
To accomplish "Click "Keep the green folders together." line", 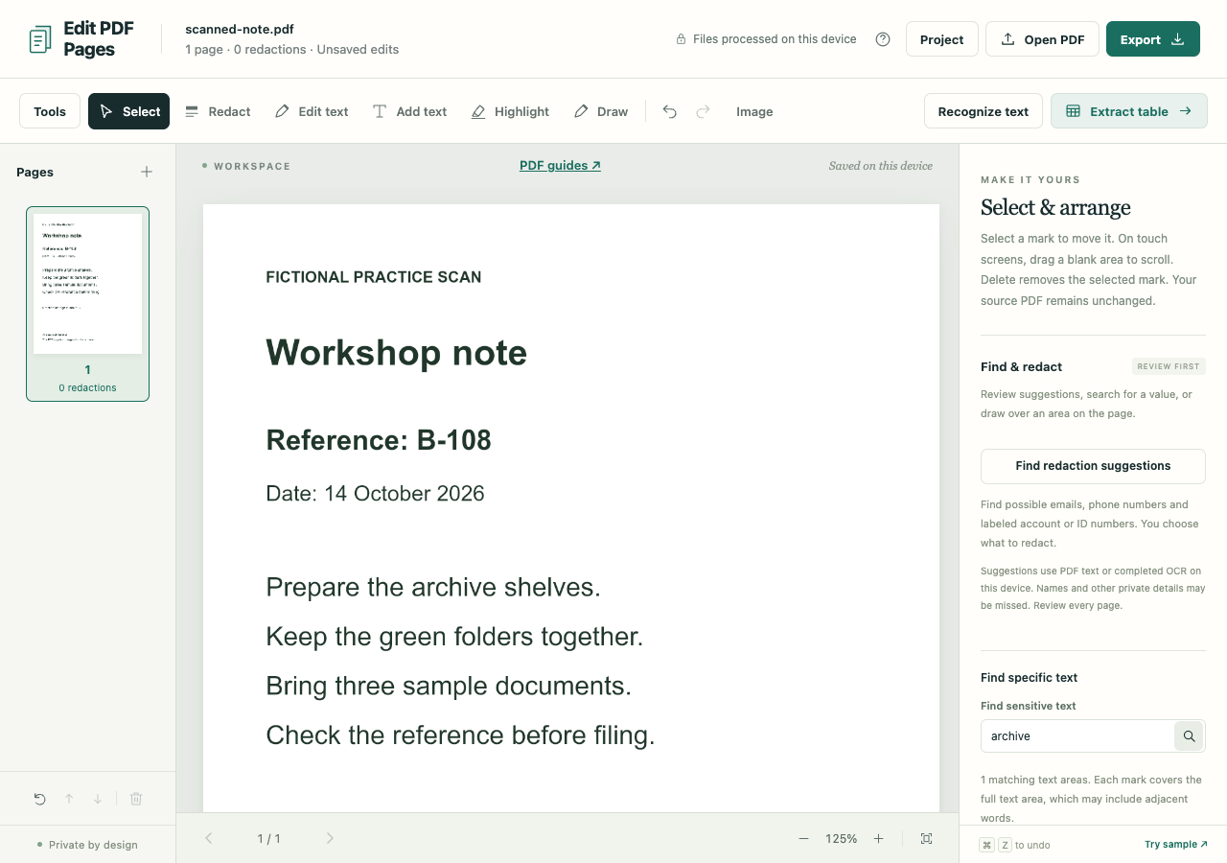I will (454, 637).
